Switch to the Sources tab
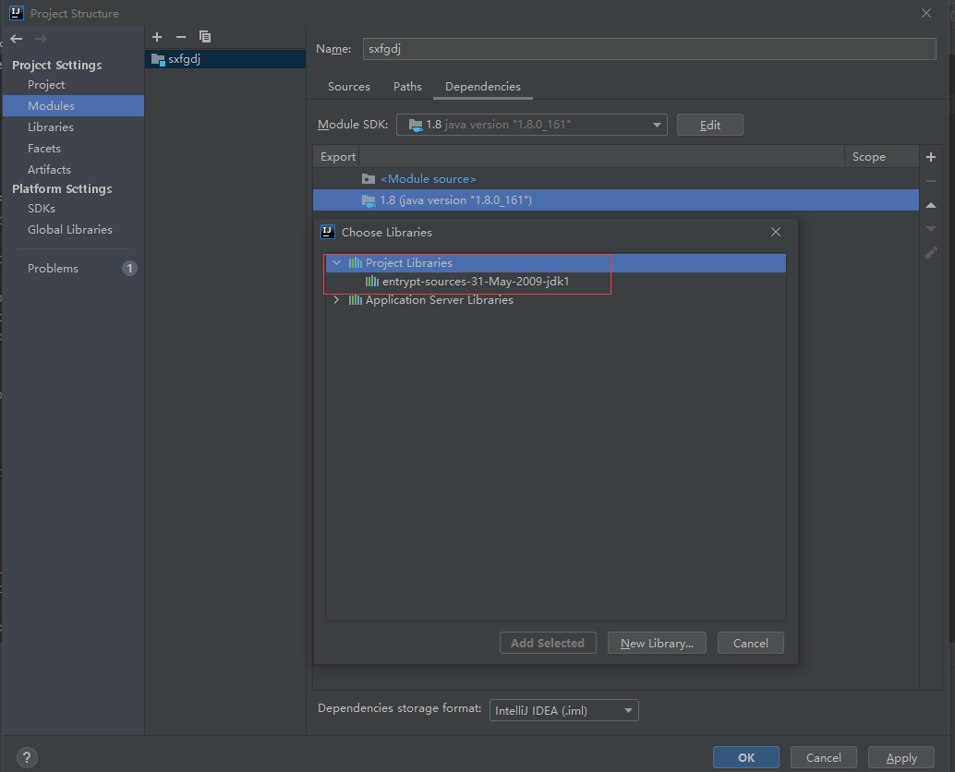 (349, 87)
